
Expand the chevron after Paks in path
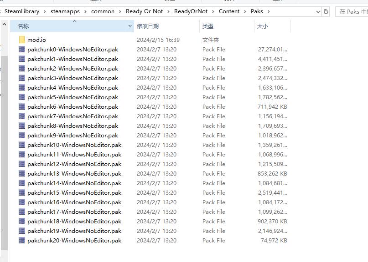tap(269, 11)
